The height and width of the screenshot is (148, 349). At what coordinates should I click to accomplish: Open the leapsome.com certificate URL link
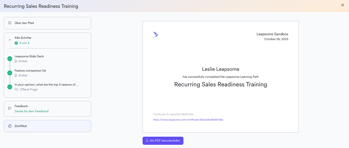pyautogui.click(x=188, y=119)
